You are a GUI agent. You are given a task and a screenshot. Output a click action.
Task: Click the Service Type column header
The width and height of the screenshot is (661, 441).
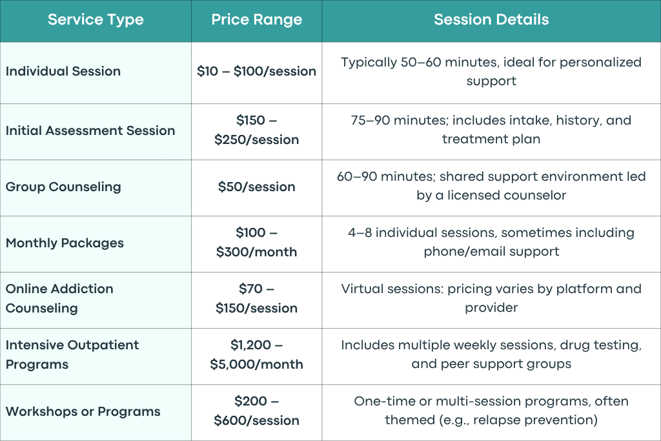[96, 20]
